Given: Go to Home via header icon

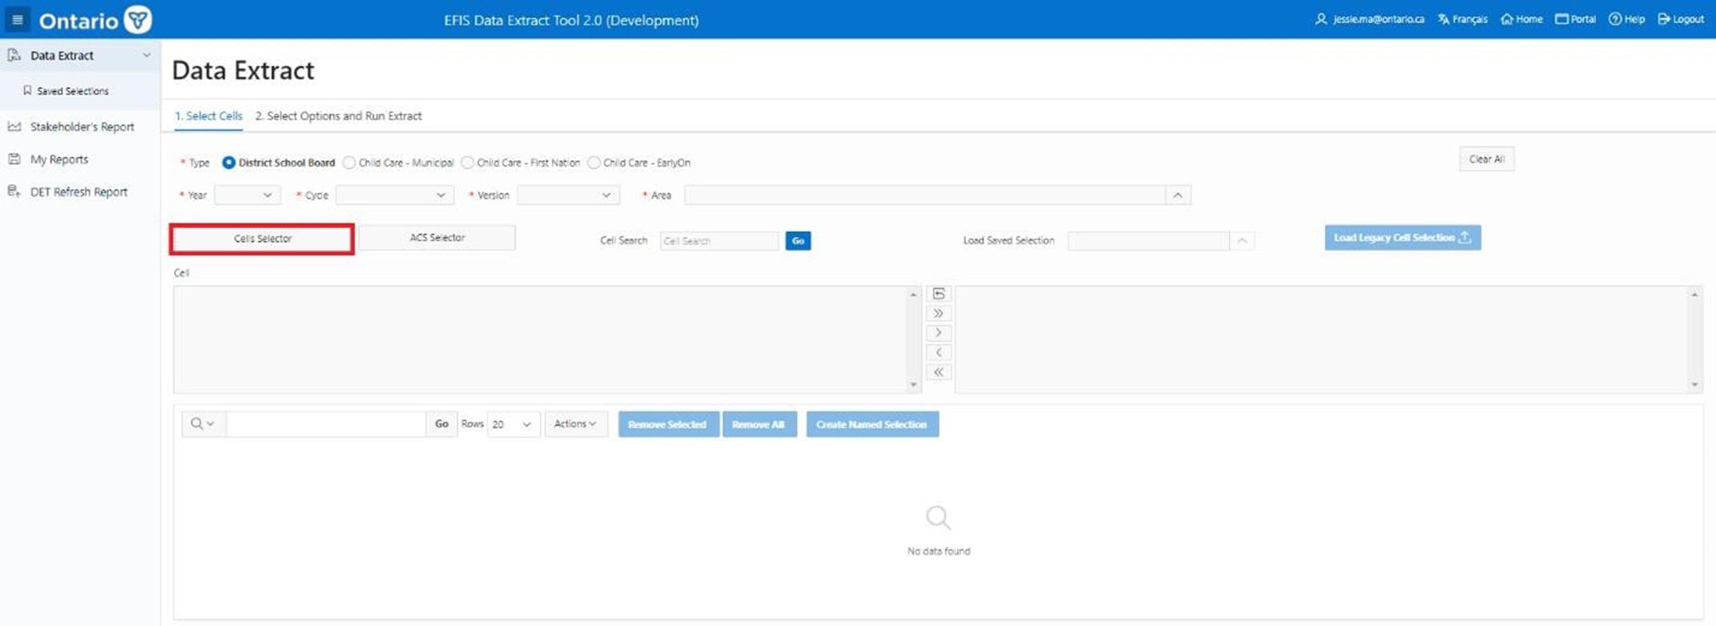Looking at the screenshot, I should click(x=1507, y=19).
